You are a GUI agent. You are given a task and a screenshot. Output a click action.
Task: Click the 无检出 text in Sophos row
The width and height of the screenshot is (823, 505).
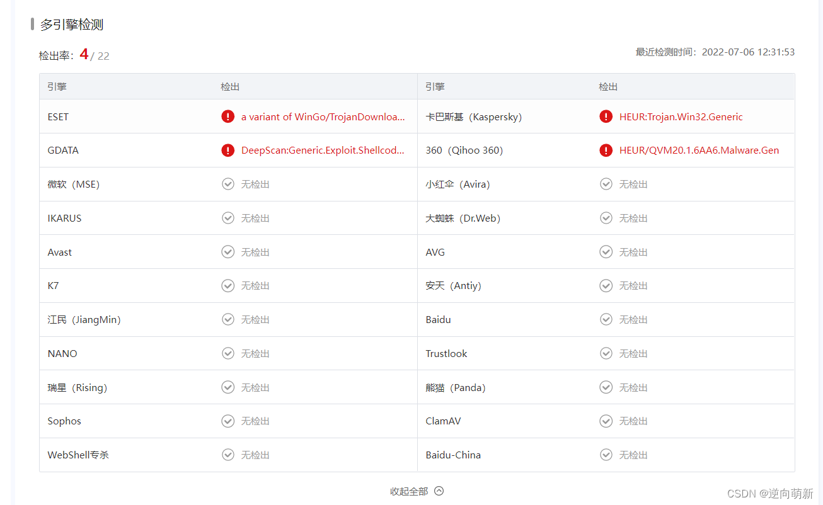[255, 421]
